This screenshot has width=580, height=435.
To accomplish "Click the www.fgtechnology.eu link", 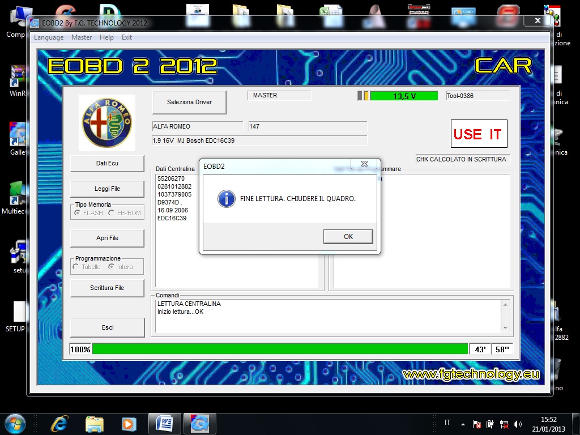I will (471, 374).
